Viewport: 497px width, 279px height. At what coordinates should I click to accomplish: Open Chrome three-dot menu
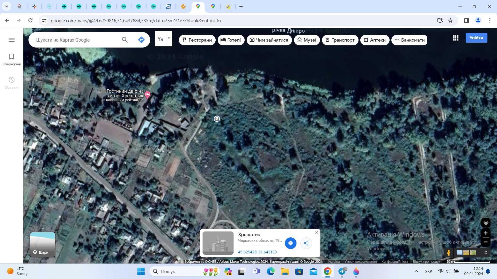coord(490,20)
